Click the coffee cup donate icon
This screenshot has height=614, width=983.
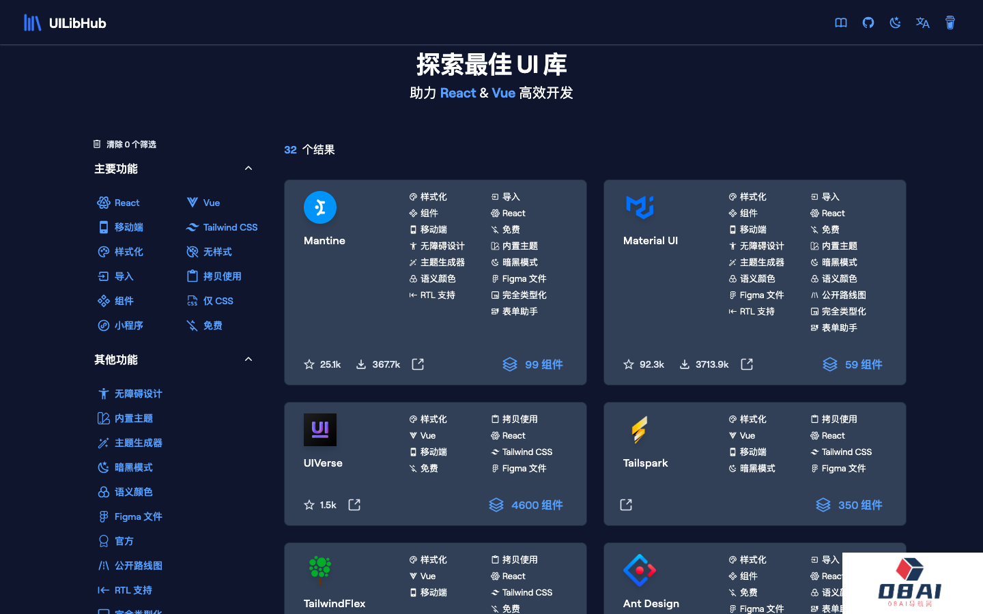pos(950,23)
